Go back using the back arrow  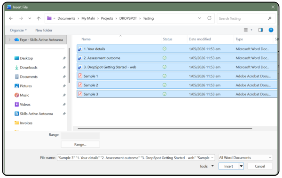pyautogui.click(x=11, y=18)
